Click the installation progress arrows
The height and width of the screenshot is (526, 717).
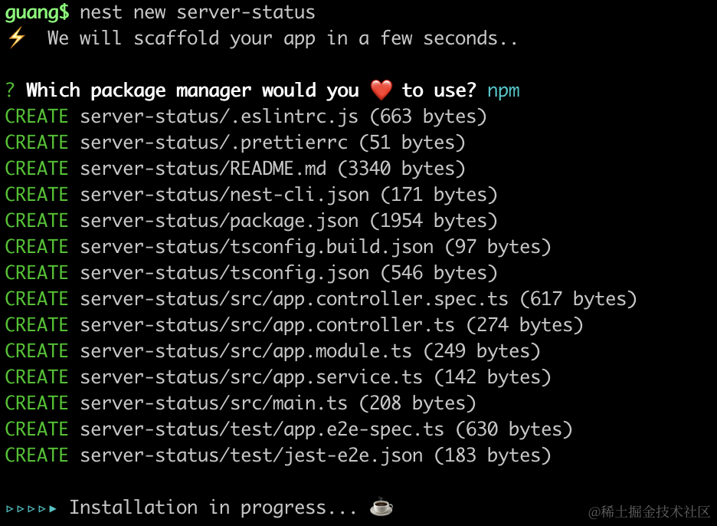31,508
